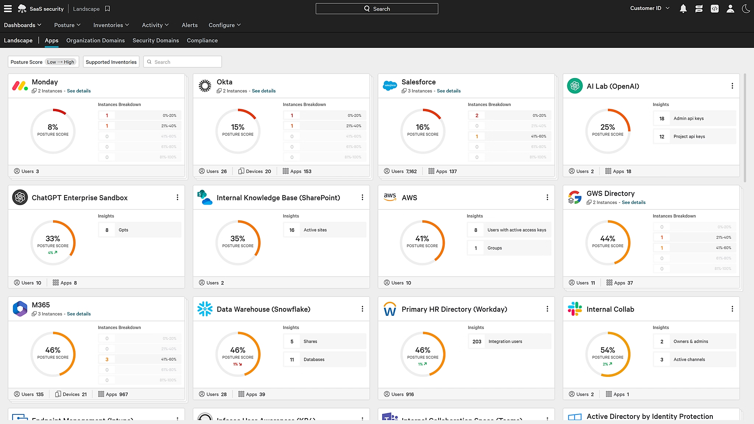Switch to dark mode via moon icon
754x424 pixels.
(x=746, y=8)
